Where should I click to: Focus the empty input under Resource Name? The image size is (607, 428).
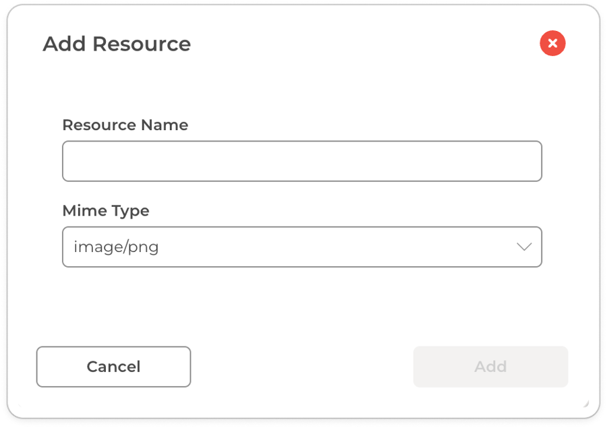(301, 161)
